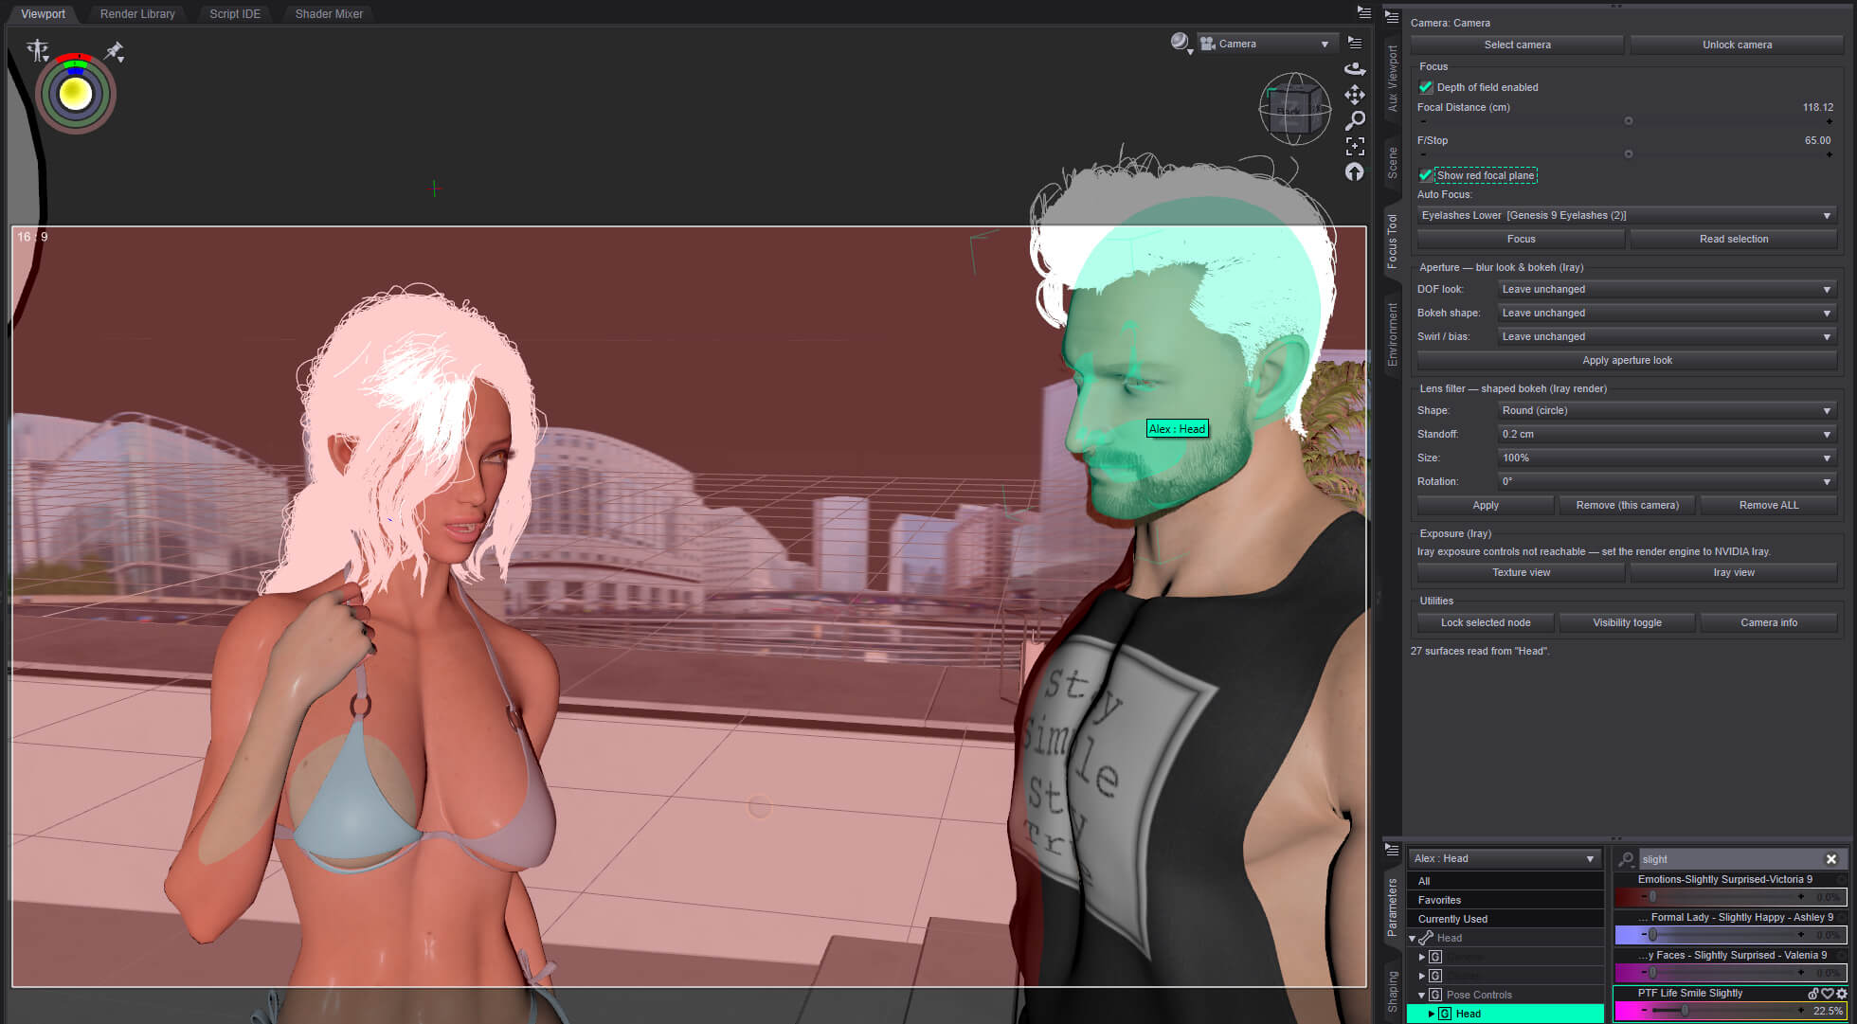Click the Unlock camera button
This screenshot has width=1857, height=1024.
pyautogui.click(x=1737, y=45)
